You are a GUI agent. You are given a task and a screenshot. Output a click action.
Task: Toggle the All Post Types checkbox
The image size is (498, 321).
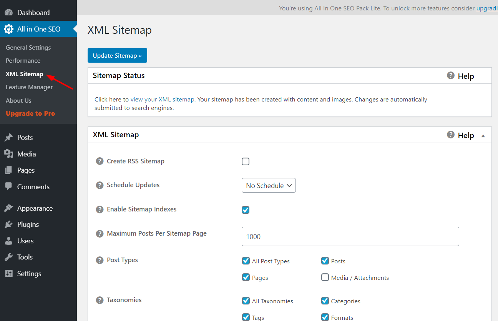246,261
